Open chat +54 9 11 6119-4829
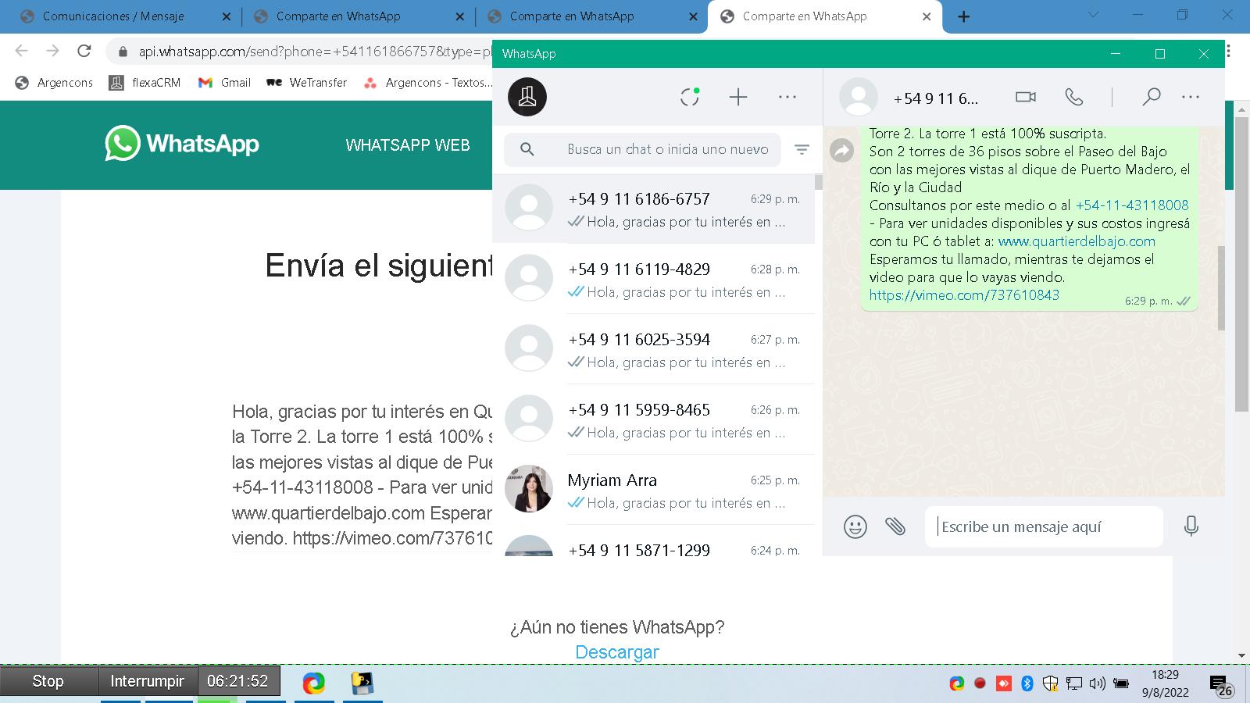This screenshot has height=703, width=1250. click(653, 279)
